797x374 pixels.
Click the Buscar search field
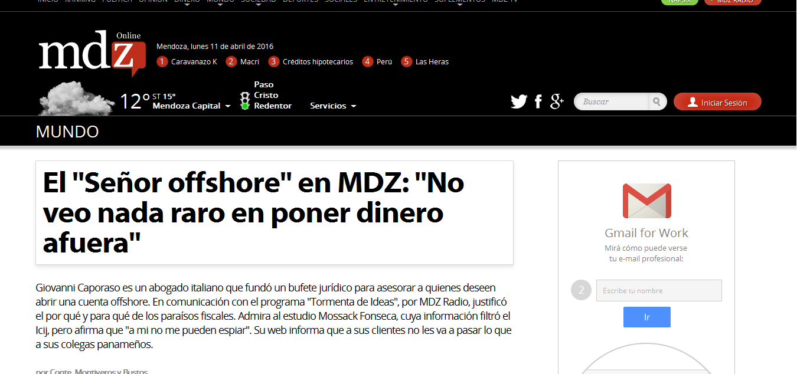point(613,102)
